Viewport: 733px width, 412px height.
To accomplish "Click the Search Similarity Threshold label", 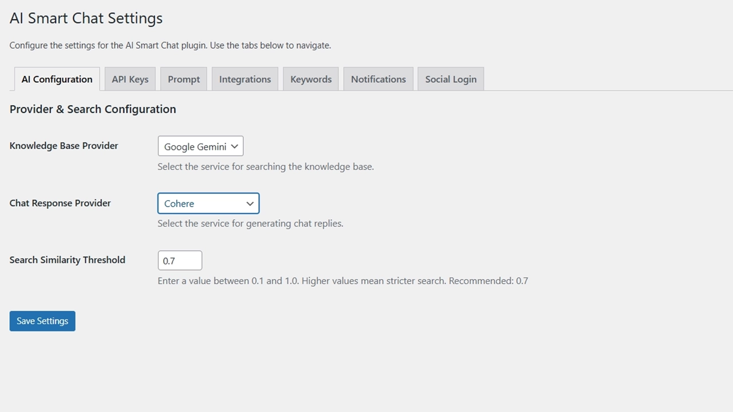I will click(67, 260).
